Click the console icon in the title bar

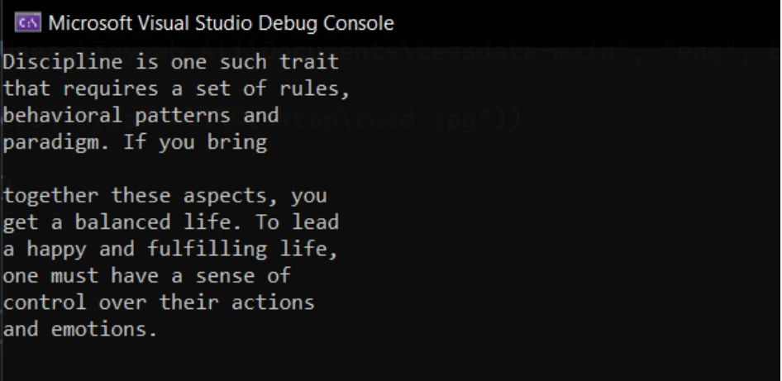click(x=29, y=23)
